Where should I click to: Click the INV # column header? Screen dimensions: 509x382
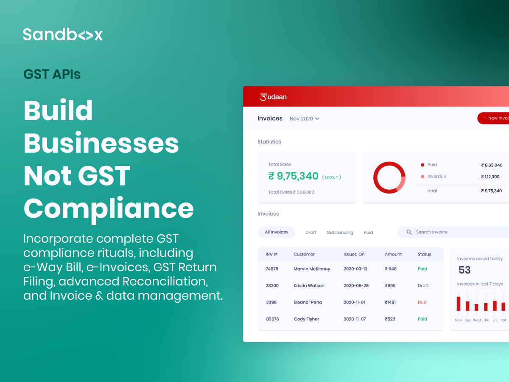pos(271,255)
